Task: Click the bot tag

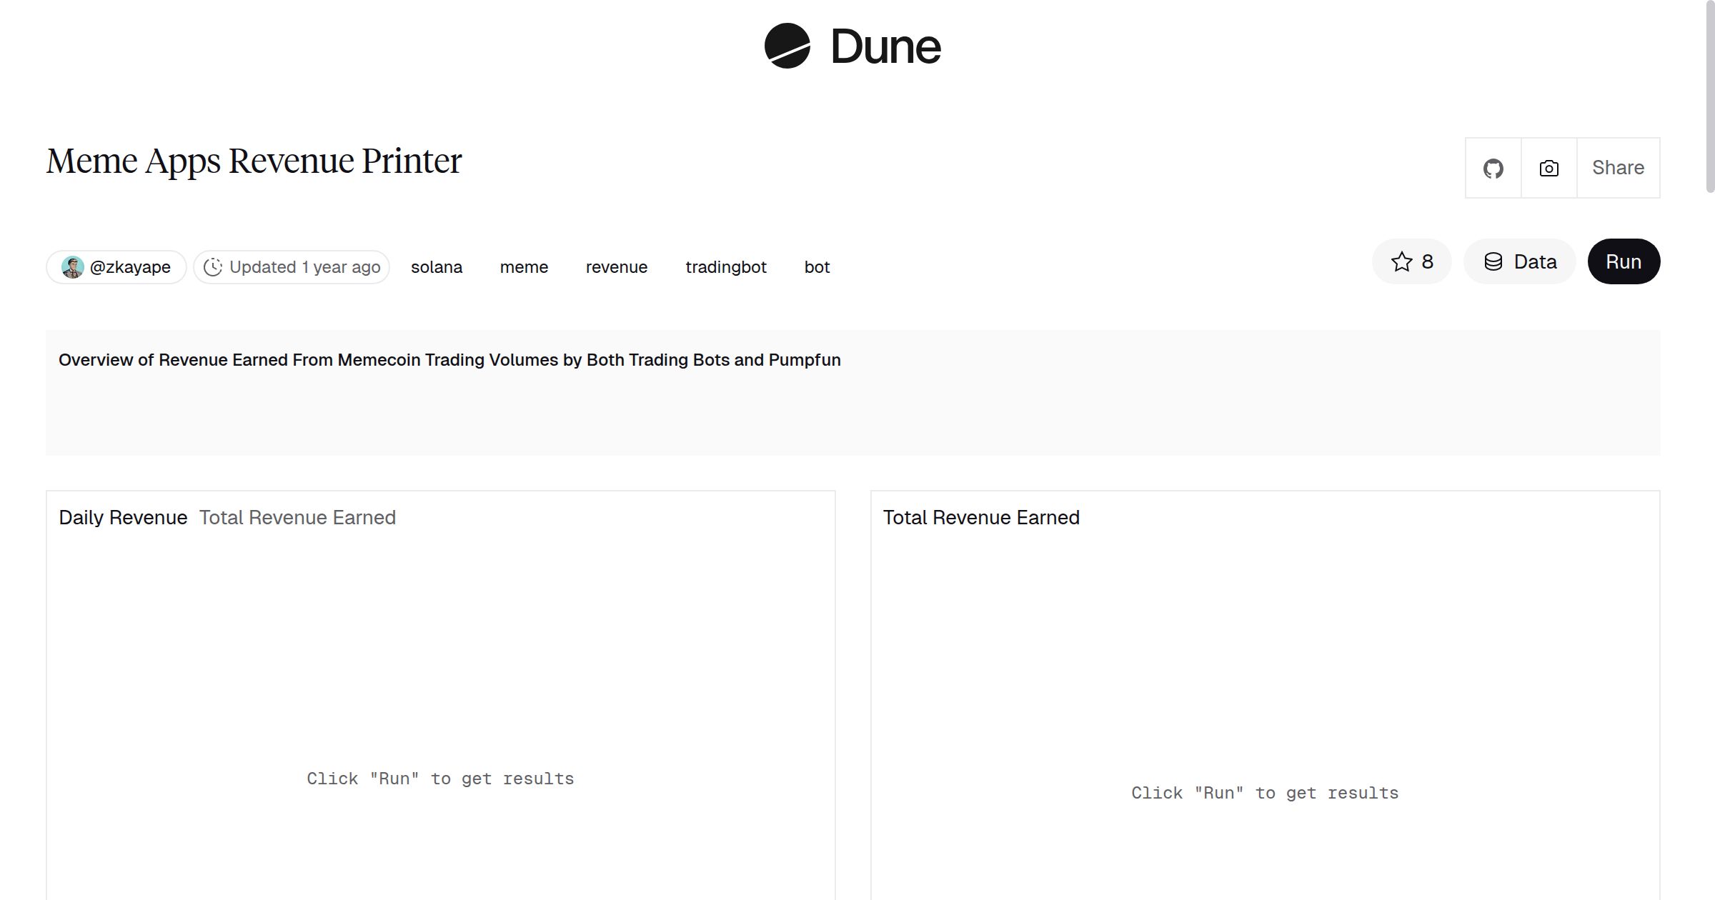Action: click(x=816, y=266)
